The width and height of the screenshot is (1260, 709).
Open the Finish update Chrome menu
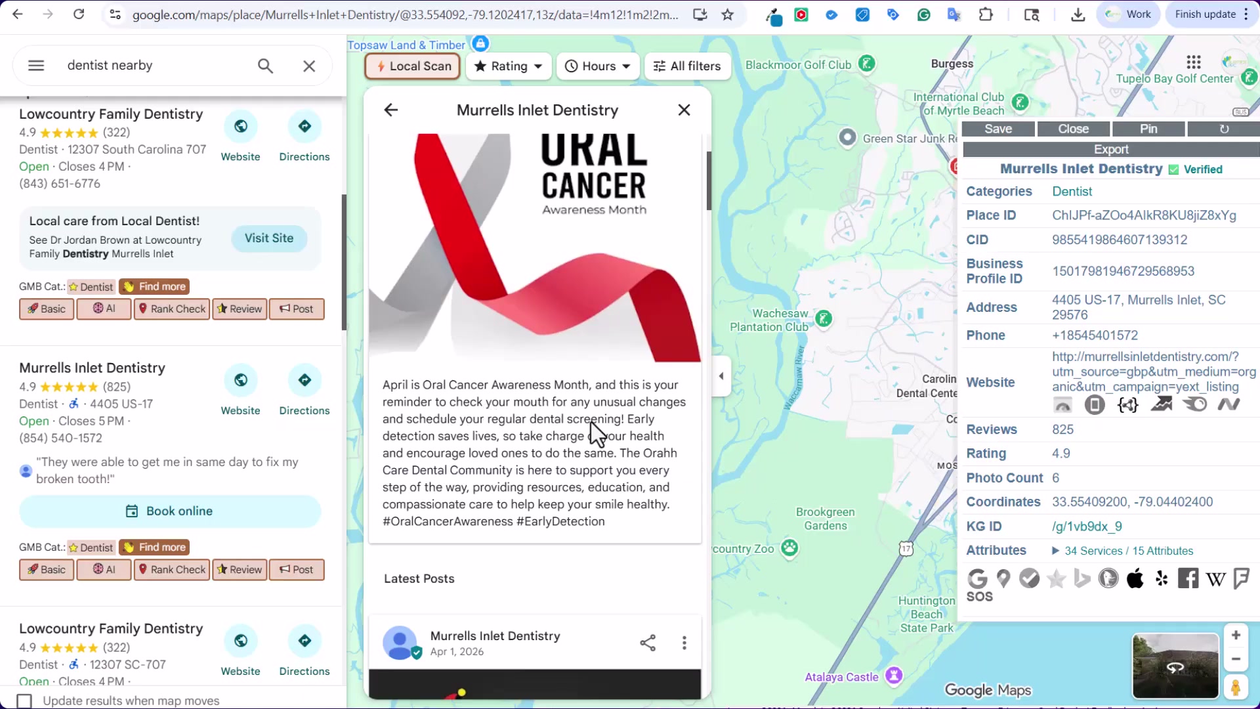(1211, 14)
